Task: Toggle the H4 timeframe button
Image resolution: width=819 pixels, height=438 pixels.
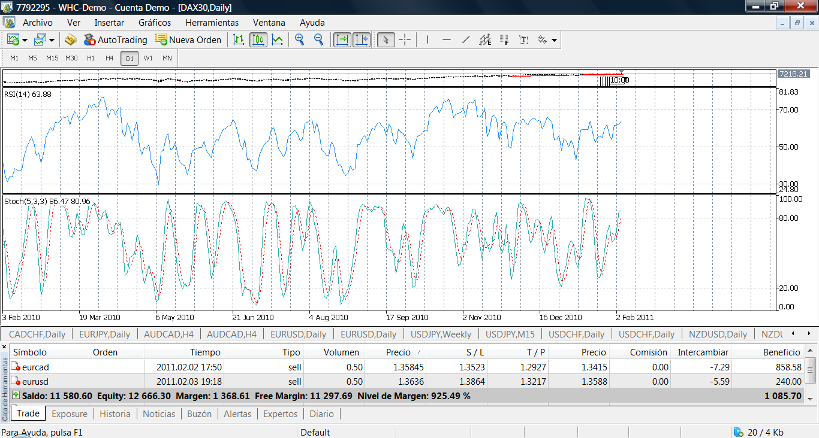Action: click(x=109, y=58)
